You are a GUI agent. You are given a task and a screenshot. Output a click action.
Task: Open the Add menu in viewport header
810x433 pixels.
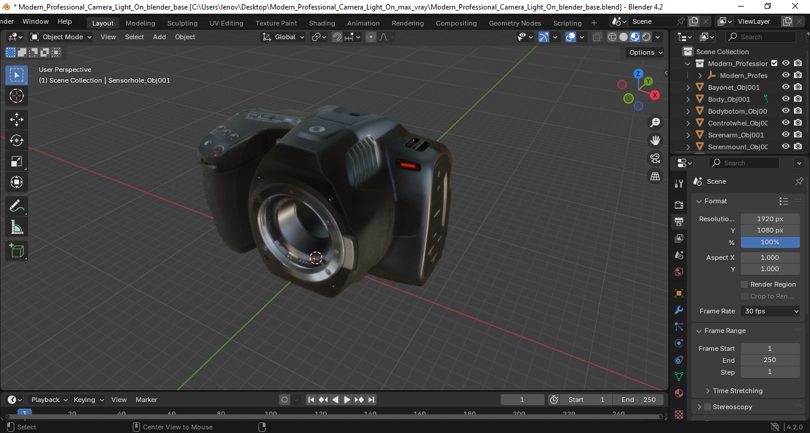coord(160,37)
